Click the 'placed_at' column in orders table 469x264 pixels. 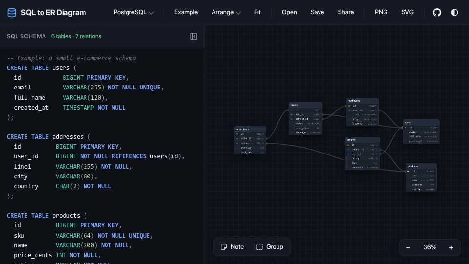coord(305,132)
